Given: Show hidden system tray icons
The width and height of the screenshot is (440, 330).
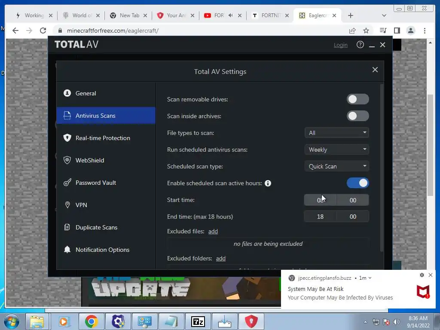Looking at the screenshot, I should [x=365, y=322].
